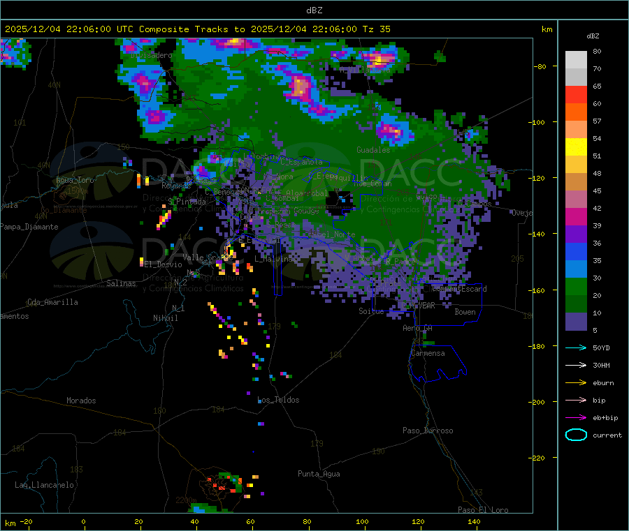629x531 pixels.
Task: Pick the red swatch in dBZ scale
Action: tap(576, 94)
